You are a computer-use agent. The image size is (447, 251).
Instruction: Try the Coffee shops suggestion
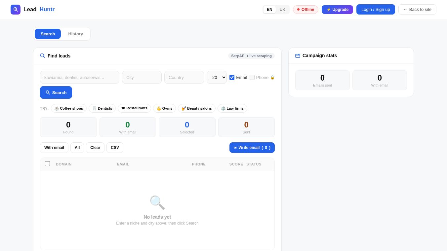69,108
